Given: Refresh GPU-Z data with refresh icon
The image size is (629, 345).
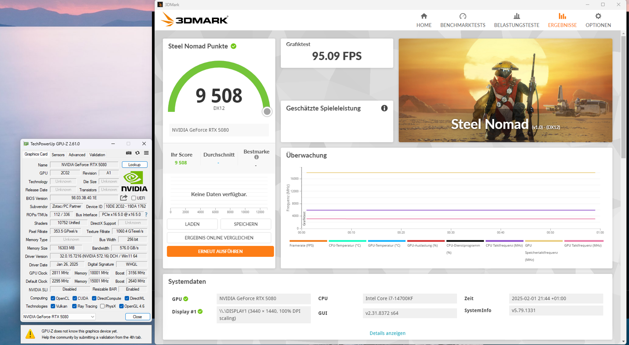Looking at the screenshot, I should coord(137,153).
